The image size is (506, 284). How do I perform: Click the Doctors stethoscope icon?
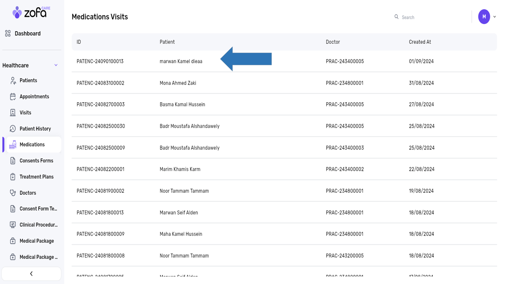pyautogui.click(x=13, y=193)
